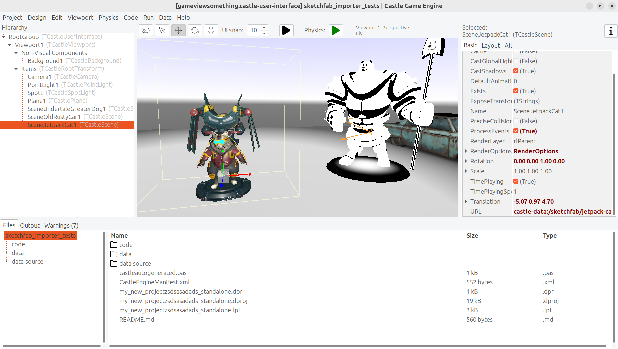The image size is (618, 349).
Task: Start the Physics simulation
Action: (335, 30)
